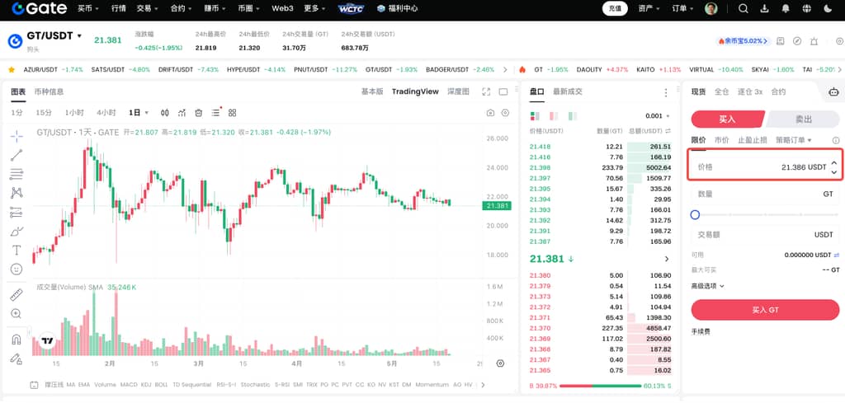Select the trend line drawing tool
This screenshot has width=845, height=403.
pyautogui.click(x=17, y=155)
